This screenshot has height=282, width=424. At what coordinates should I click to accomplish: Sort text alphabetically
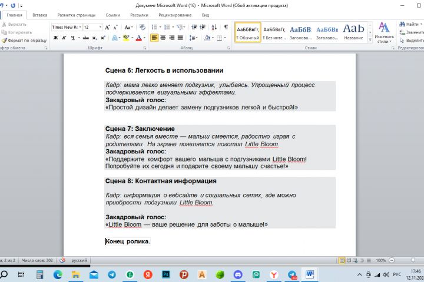pos(214,27)
